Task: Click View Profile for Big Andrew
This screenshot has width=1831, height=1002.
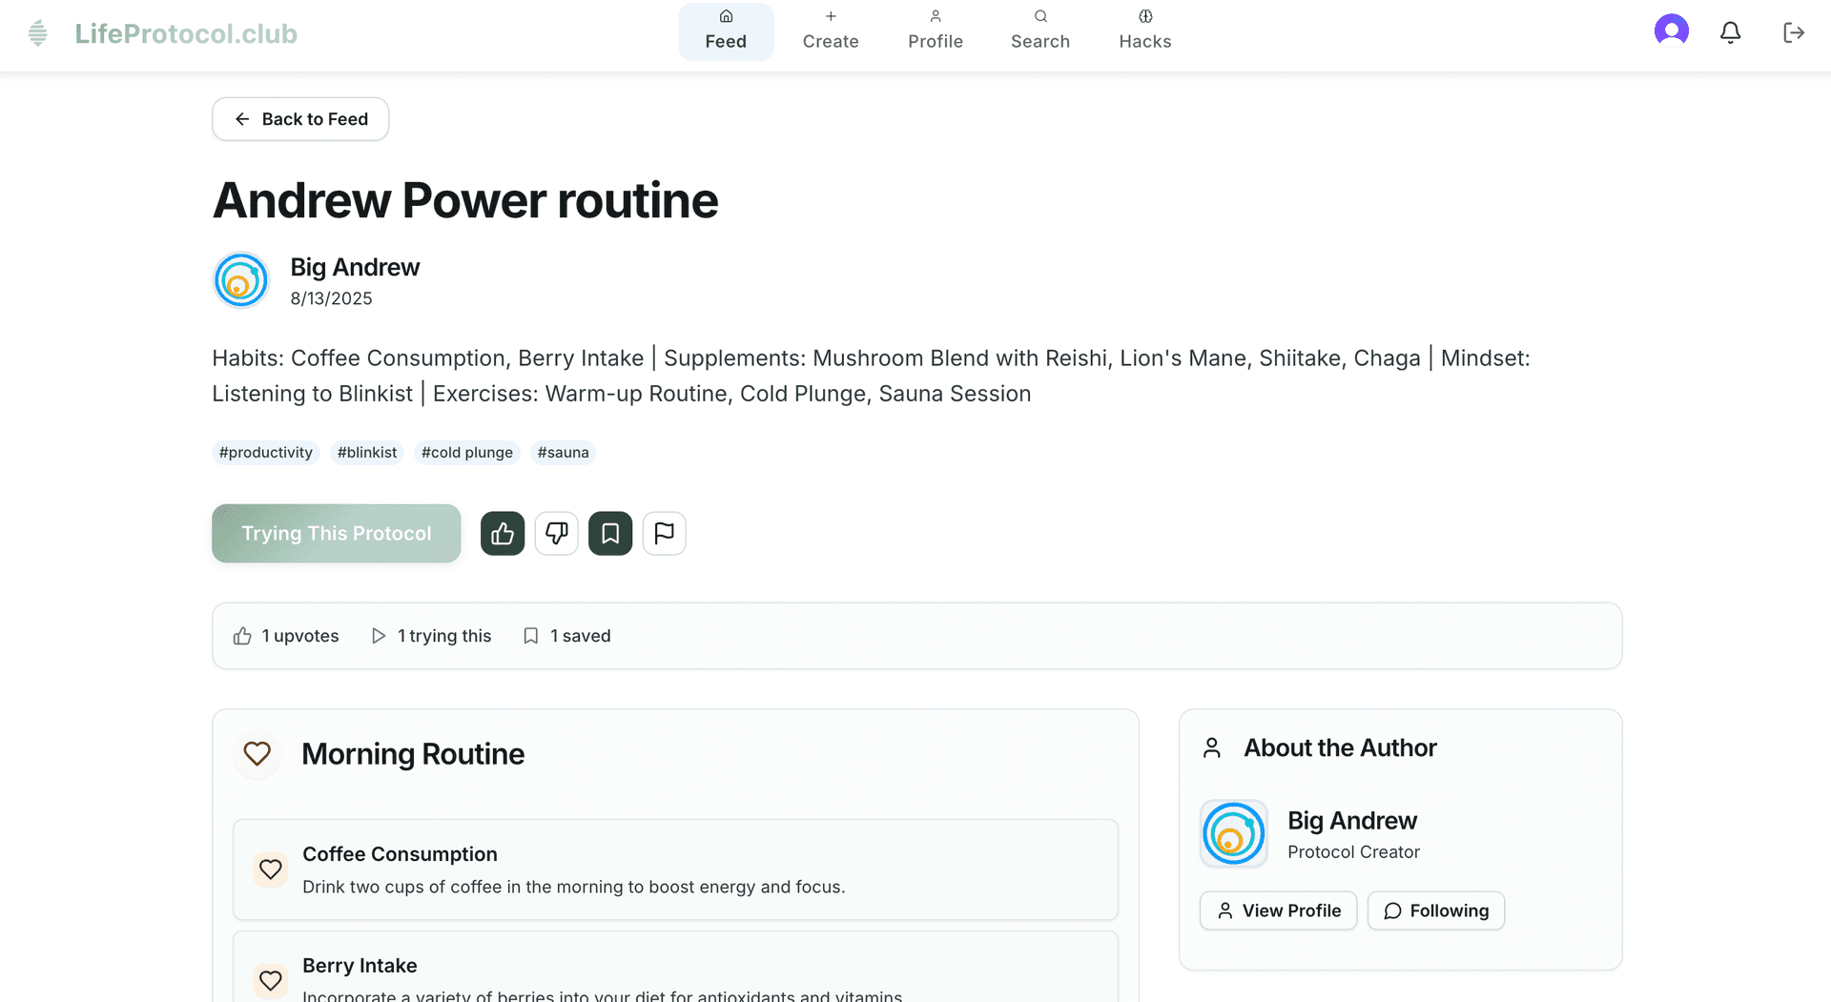Action: tap(1278, 910)
